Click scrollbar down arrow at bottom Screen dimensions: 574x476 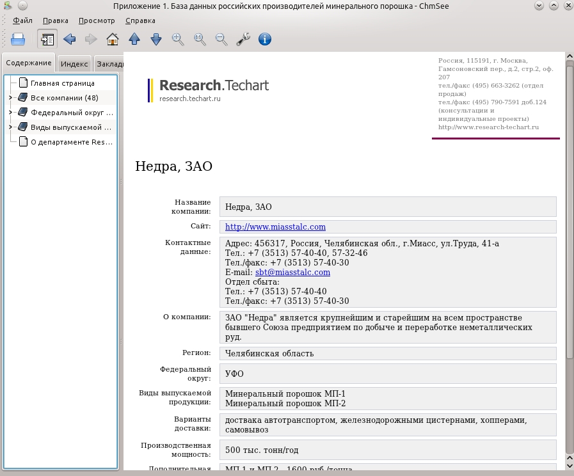click(x=570, y=466)
